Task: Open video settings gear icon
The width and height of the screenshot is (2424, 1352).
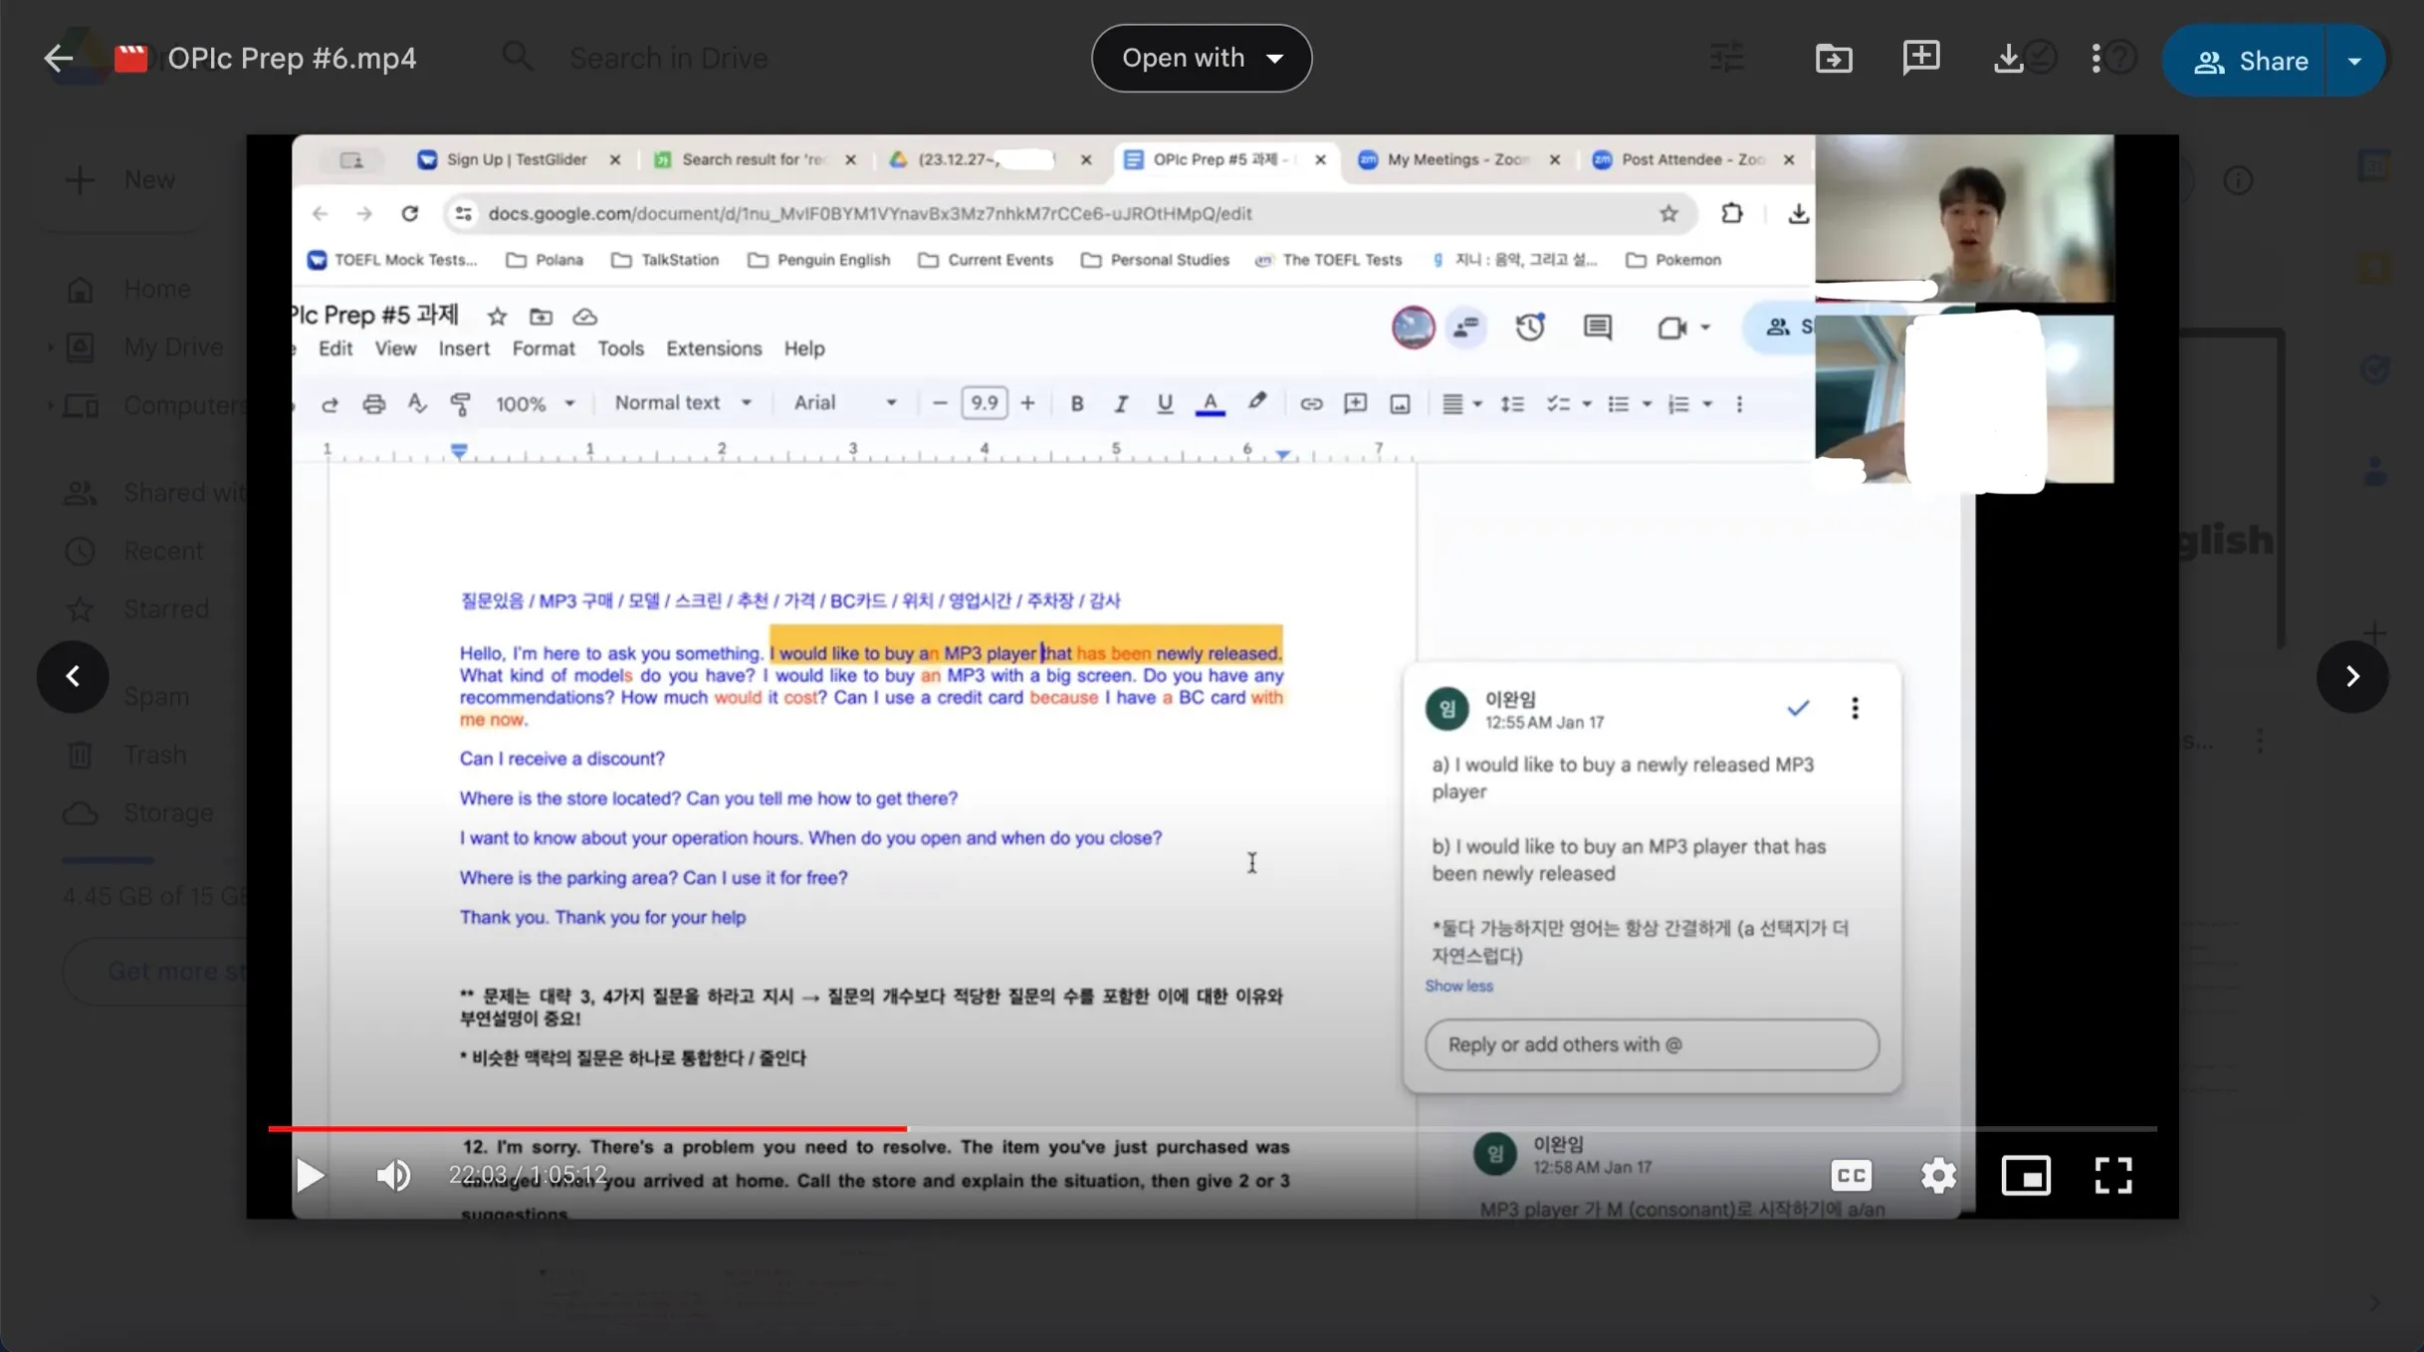Action: (1937, 1176)
